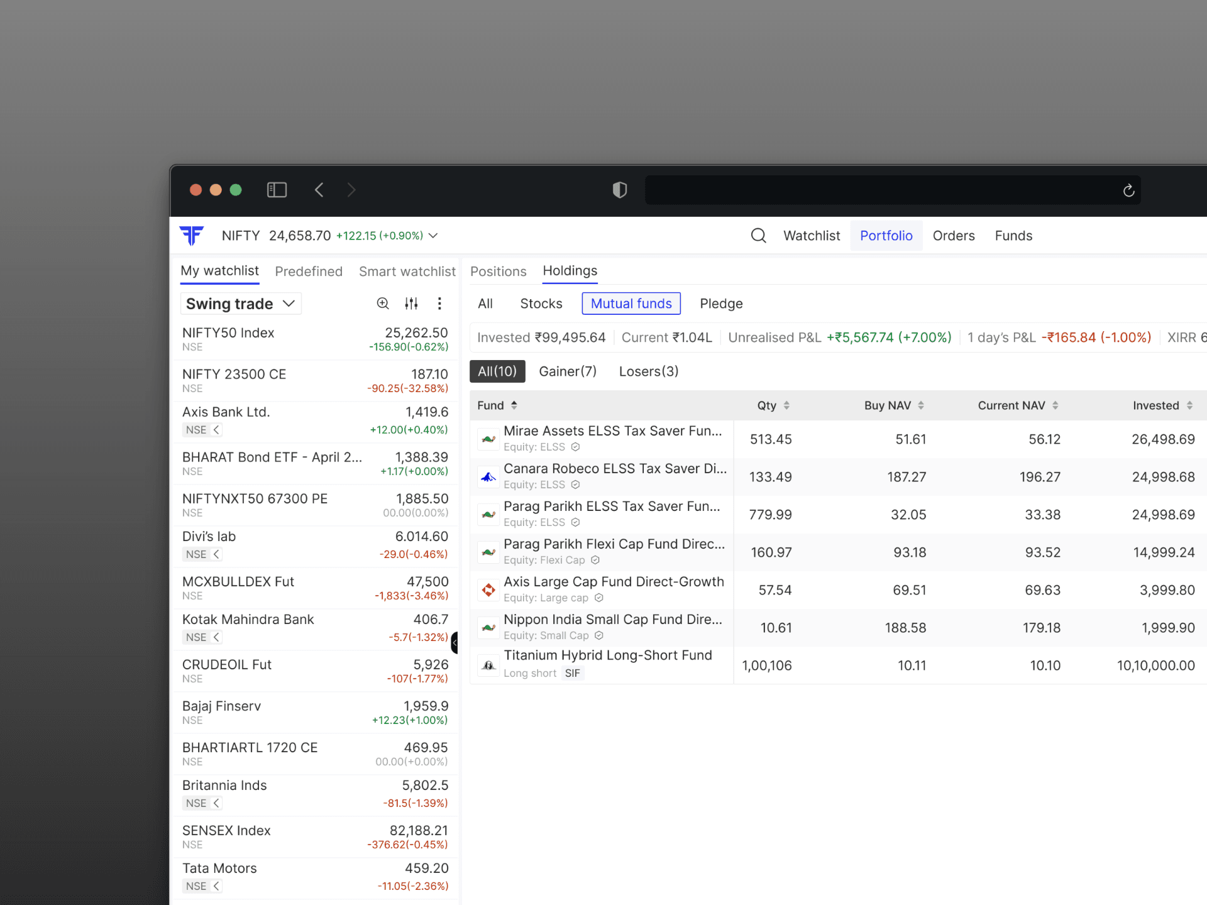The image size is (1207, 905).
Task: Open the Orders menu item
Action: (x=953, y=236)
